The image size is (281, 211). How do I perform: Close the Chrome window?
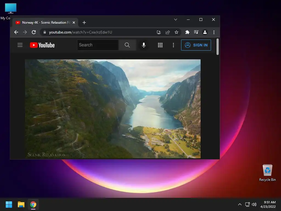[x=213, y=20]
